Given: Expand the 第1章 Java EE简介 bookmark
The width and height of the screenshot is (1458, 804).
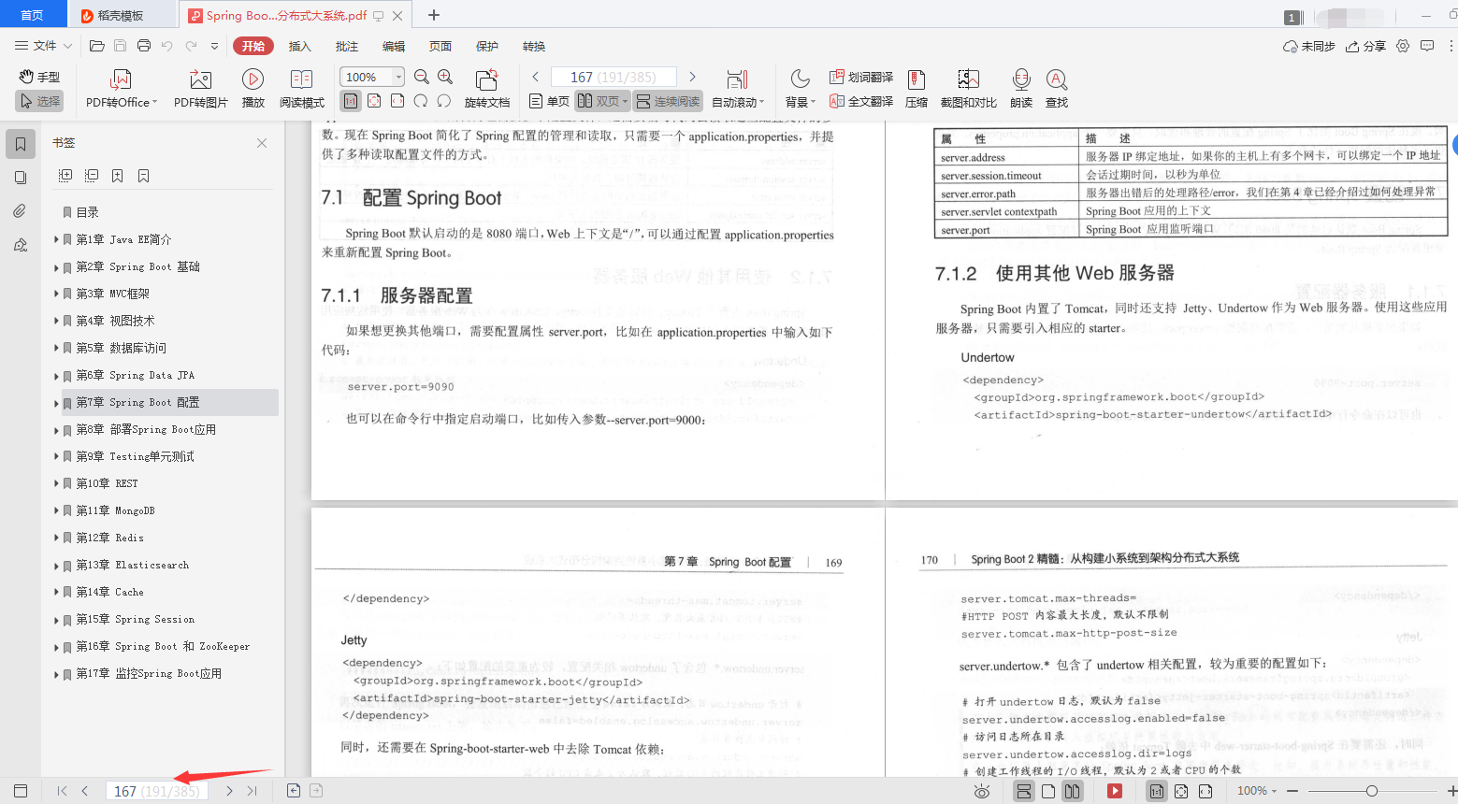Looking at the screenshot, I should [x=56, y=240].
